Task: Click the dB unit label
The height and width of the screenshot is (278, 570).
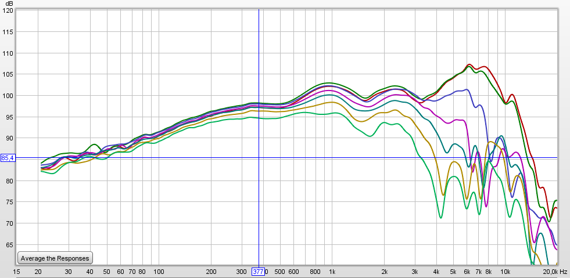Action: click(x=9, y=3)
